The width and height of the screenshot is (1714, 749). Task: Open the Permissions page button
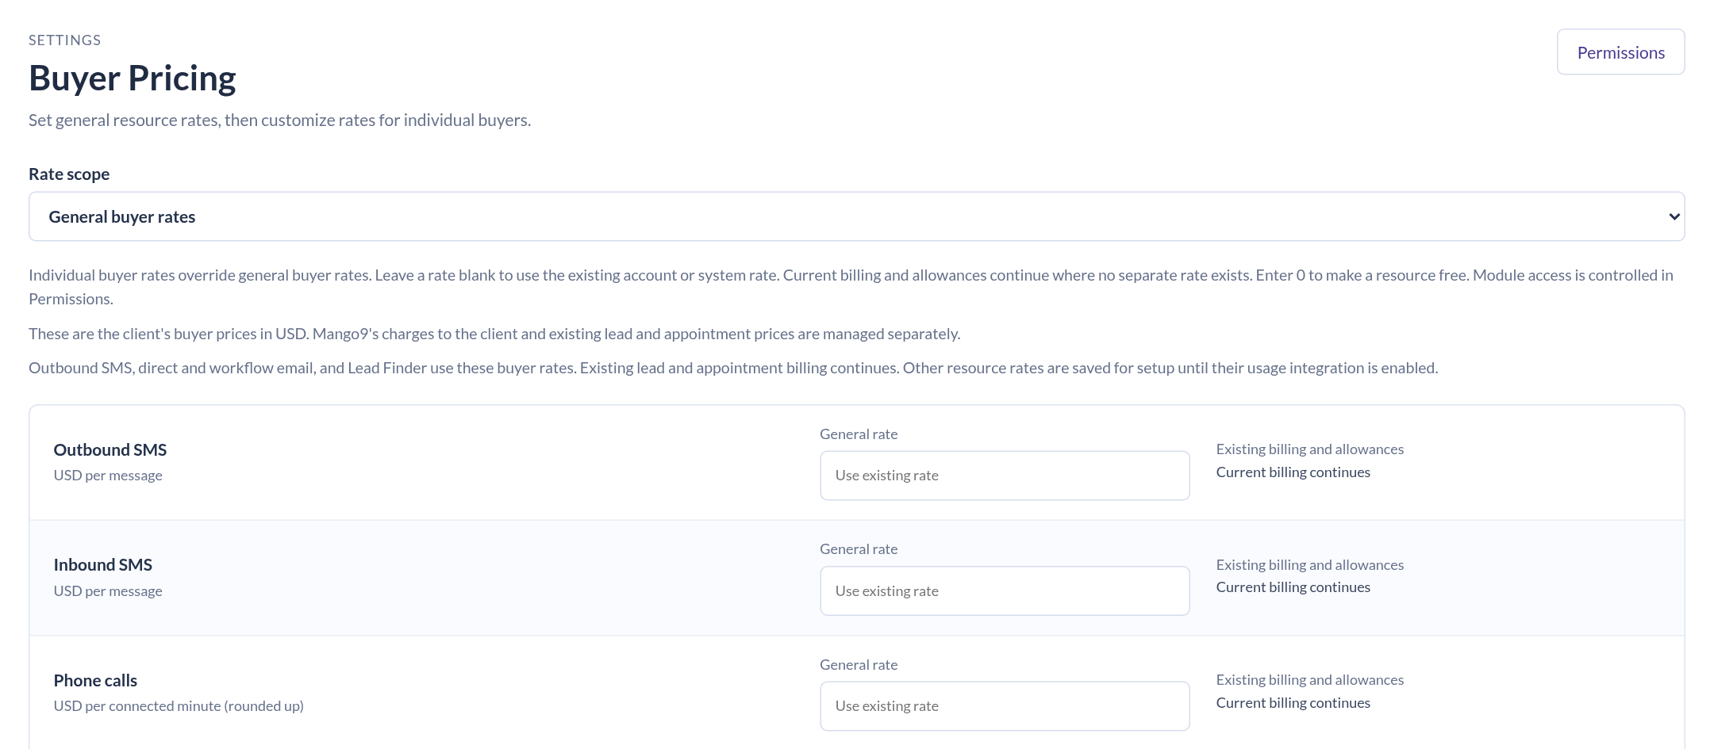click(1620, 52)
